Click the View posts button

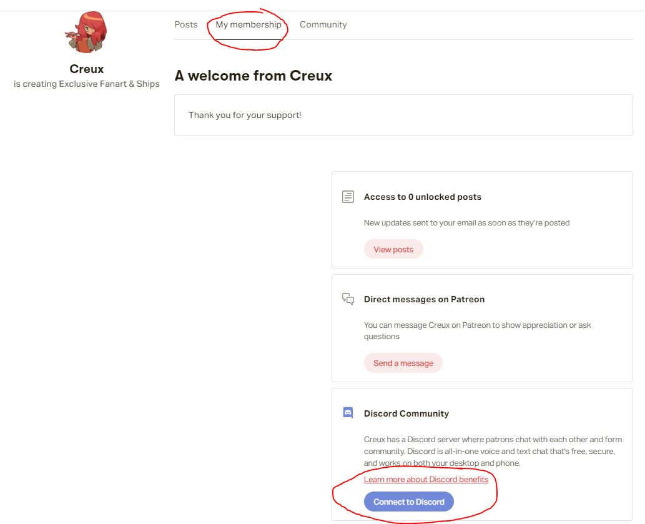point(393,249)
